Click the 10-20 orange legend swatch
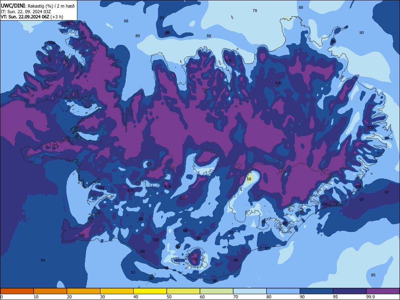This screenshot has width=400, height=300. coord(50,291)
